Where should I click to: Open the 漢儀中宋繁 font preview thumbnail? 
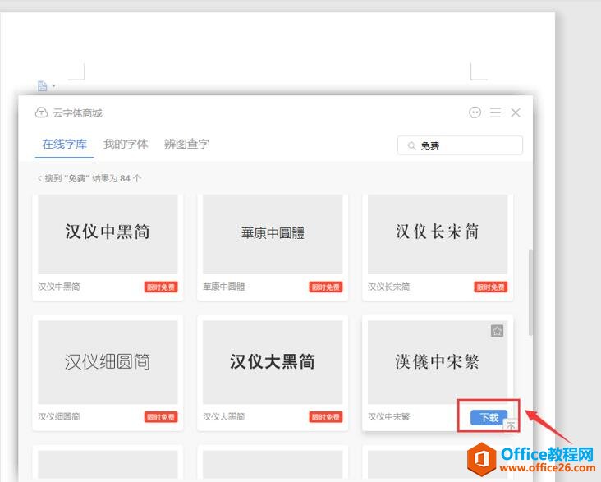point(438,362)
